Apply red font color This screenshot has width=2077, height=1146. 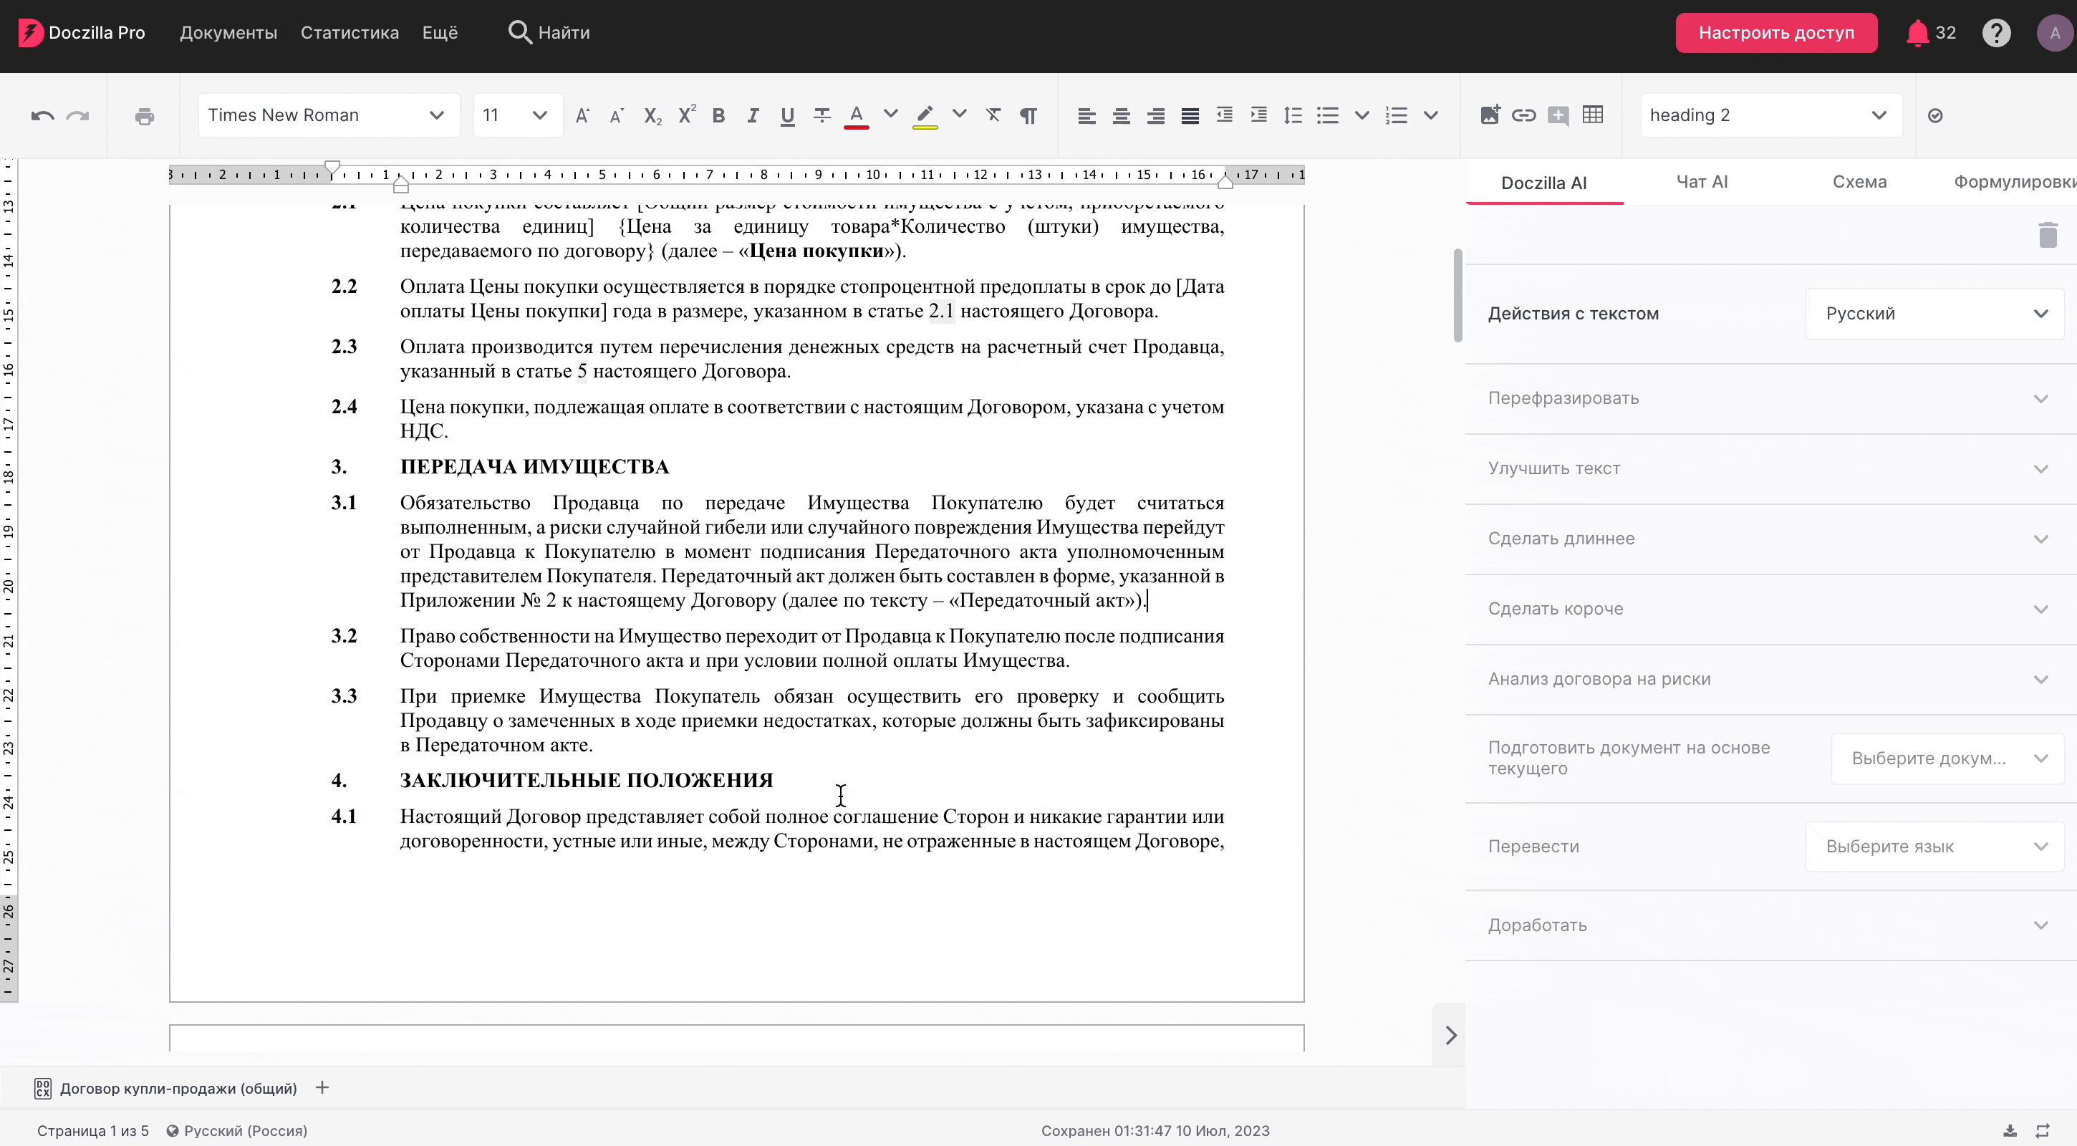pos(857,116)
